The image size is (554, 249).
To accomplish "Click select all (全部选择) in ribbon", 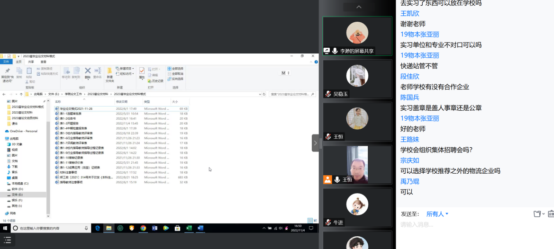I will pos(175,69).
